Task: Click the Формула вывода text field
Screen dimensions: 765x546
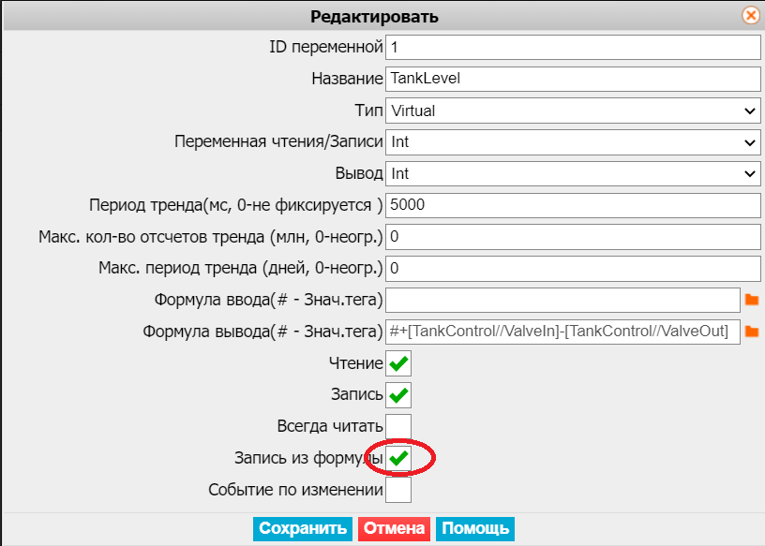Action: (562, 332)
